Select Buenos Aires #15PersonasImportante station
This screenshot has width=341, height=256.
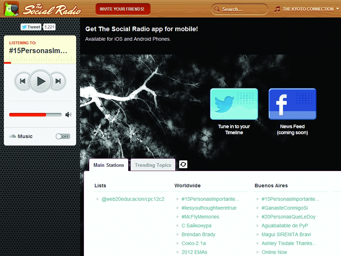click(290, 199)
